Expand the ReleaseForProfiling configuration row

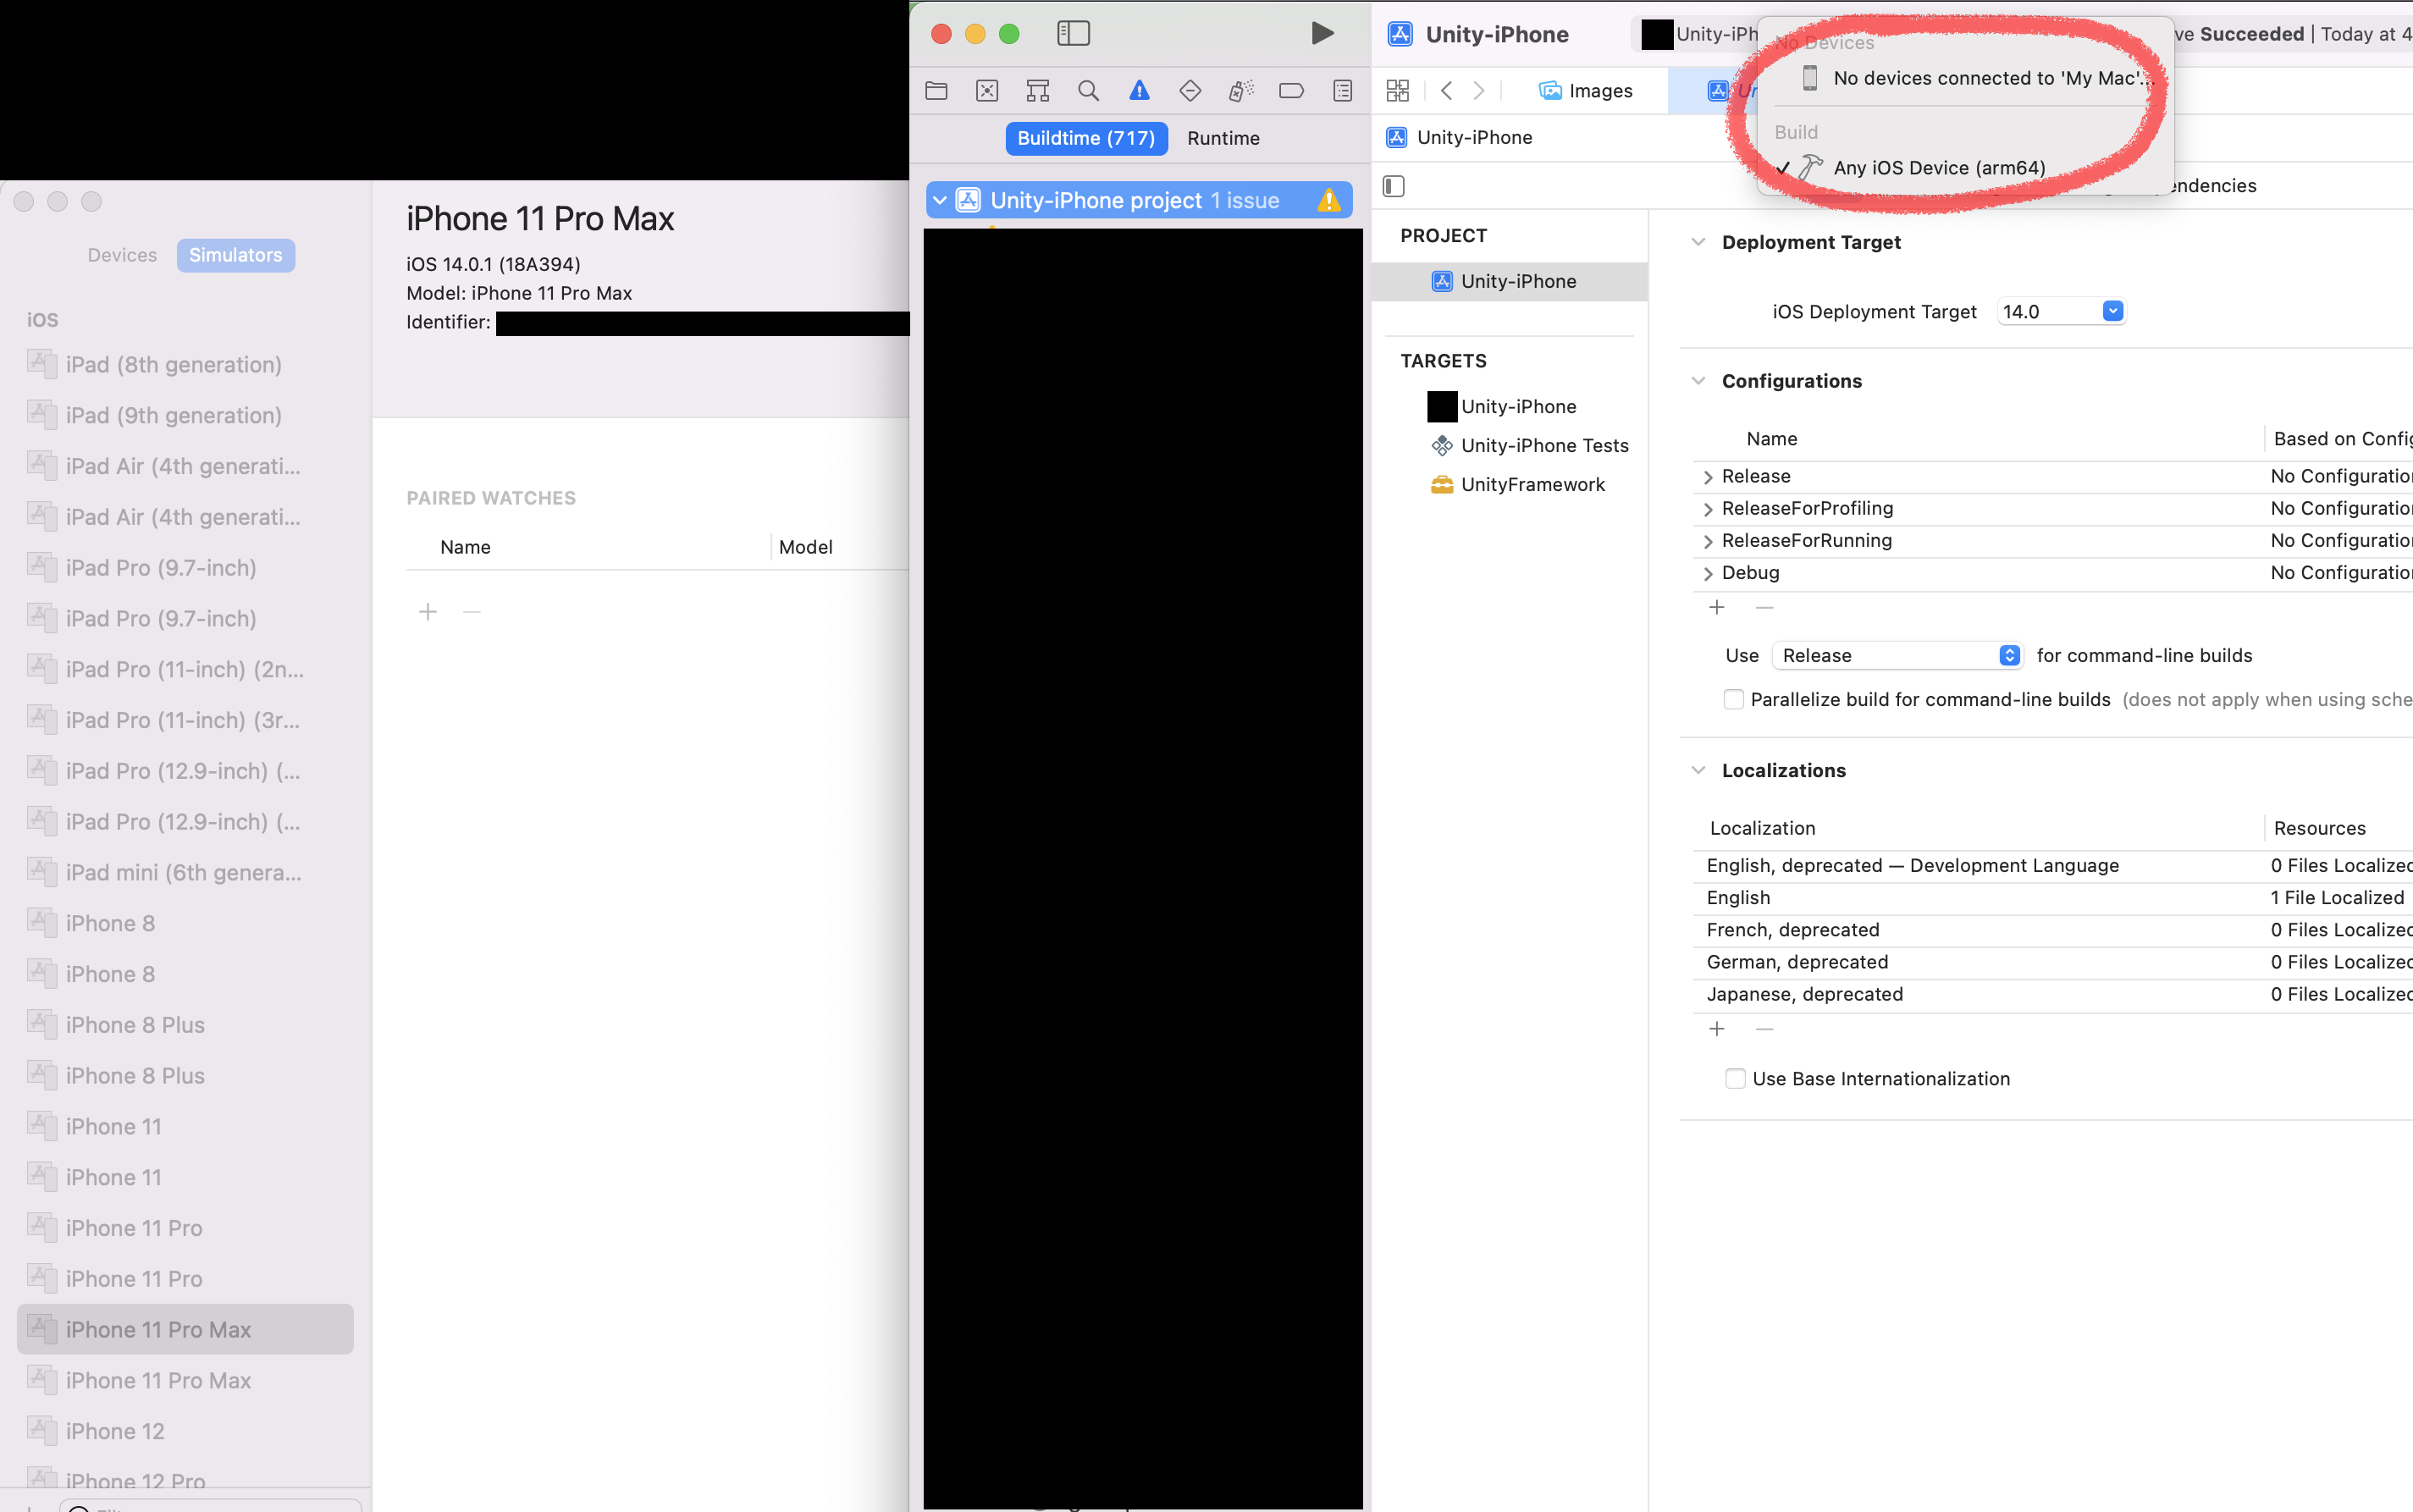(1708, 509)
